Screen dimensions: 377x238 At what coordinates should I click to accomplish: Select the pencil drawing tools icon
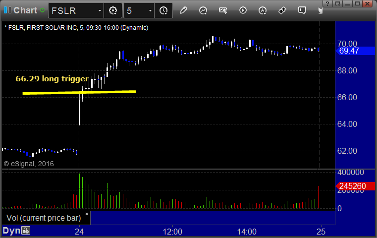click(x=183, y=10)
